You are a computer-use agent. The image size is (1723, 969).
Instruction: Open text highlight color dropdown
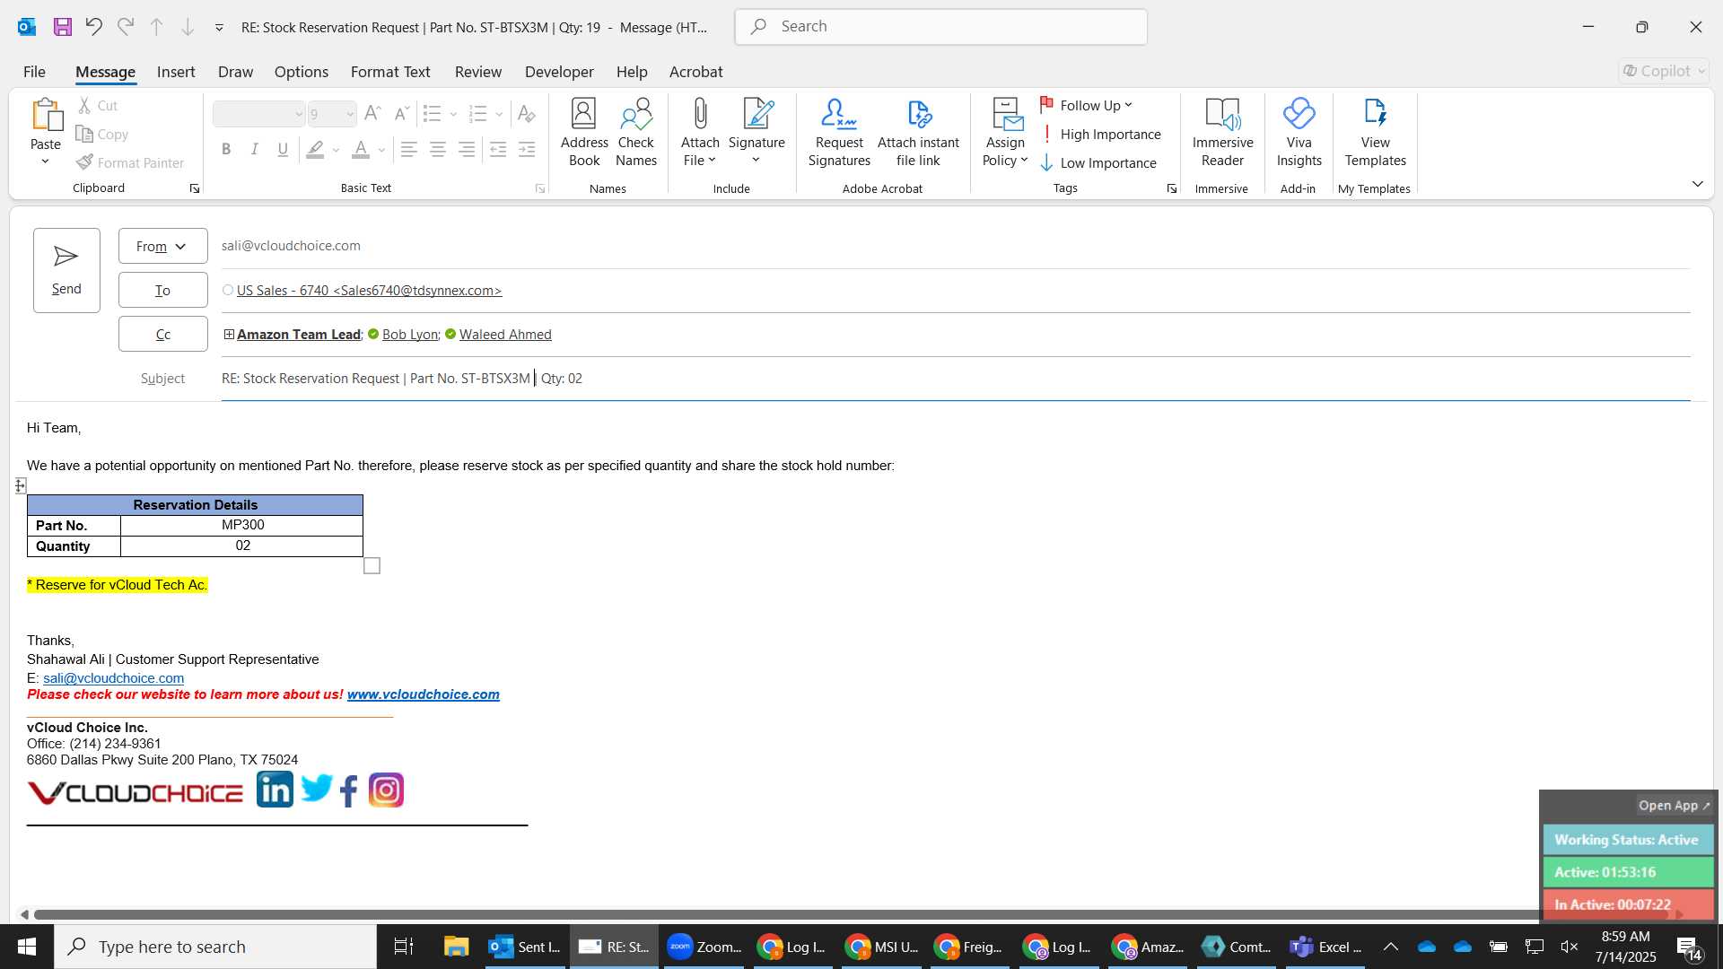[x=337, y=150]
